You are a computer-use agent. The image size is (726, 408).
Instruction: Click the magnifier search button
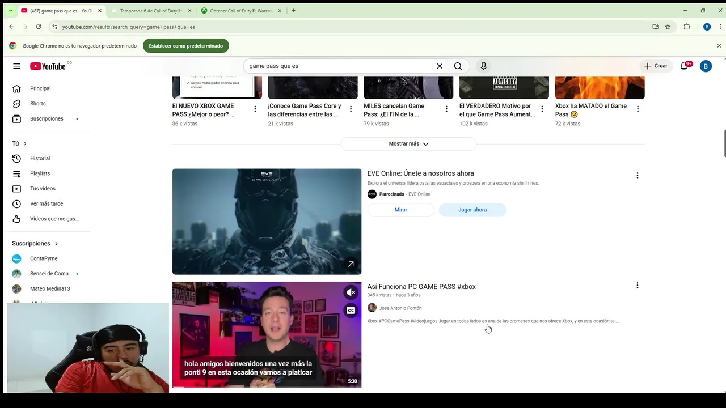coord(458,66)
